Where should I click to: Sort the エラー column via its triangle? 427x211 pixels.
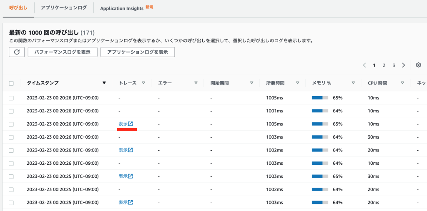[196, 83]
